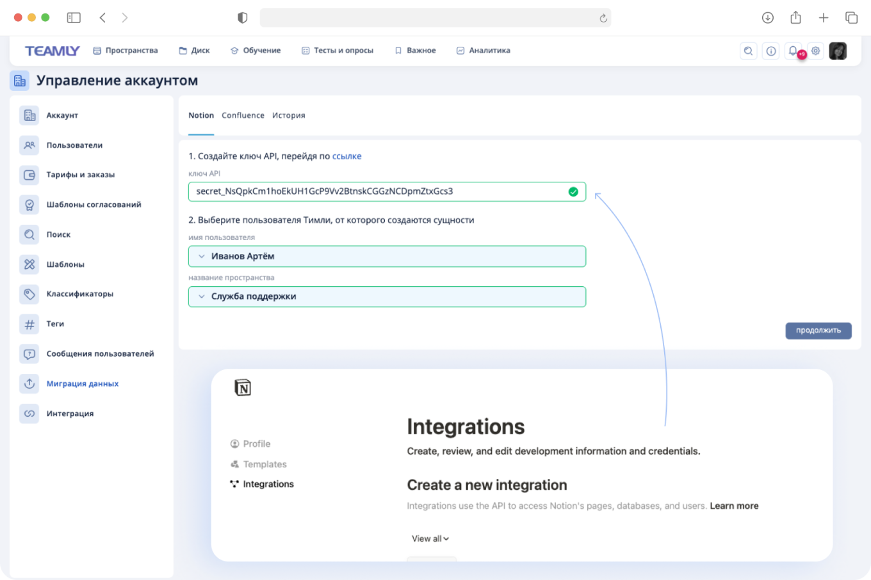
Task: Click the API key input field
Action: (378, 191)
